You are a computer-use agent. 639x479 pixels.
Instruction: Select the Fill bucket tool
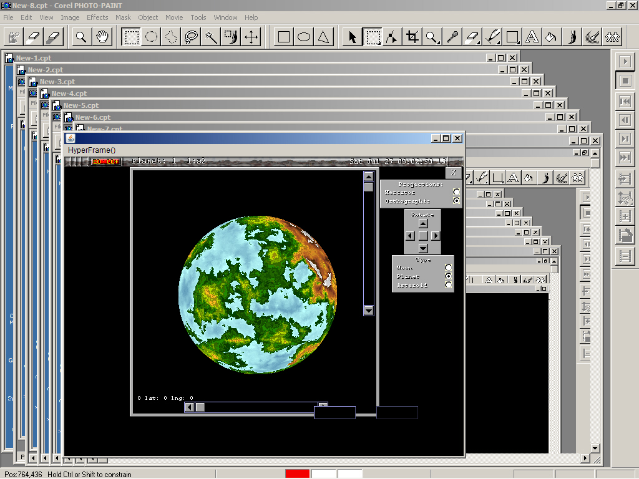pyautogui.click(x=551, y=37)
